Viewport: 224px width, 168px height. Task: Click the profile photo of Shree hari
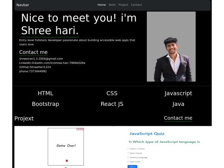(x=171, y=46)
